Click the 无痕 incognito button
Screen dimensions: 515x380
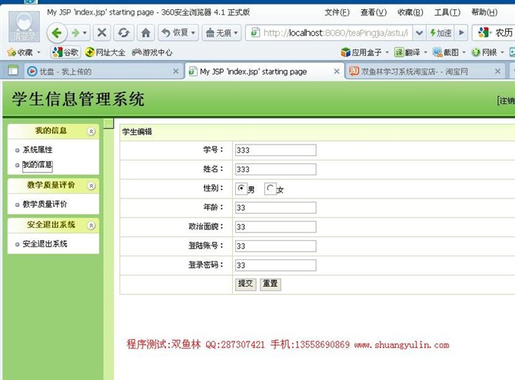tap(218, 33)
